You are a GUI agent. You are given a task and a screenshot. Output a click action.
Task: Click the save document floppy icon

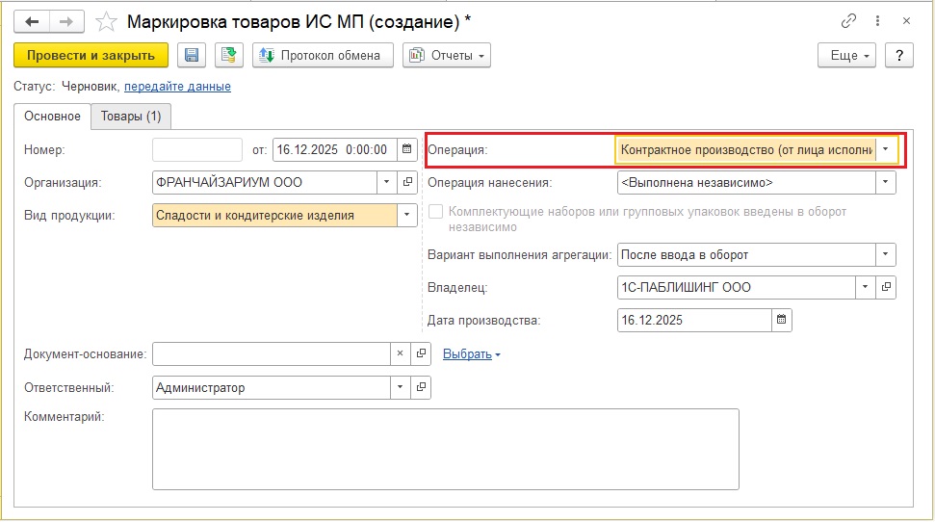(191, 55)
